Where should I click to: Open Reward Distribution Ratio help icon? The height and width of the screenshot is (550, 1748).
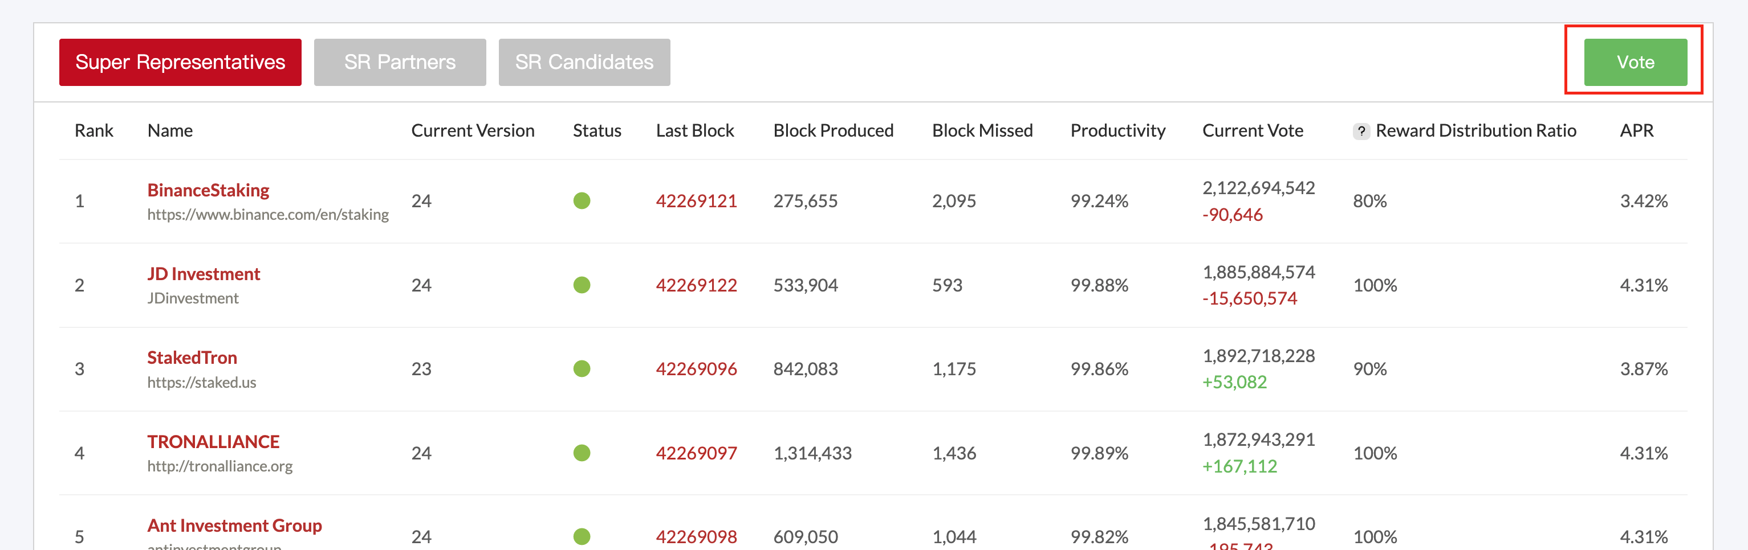point(1360,132)
